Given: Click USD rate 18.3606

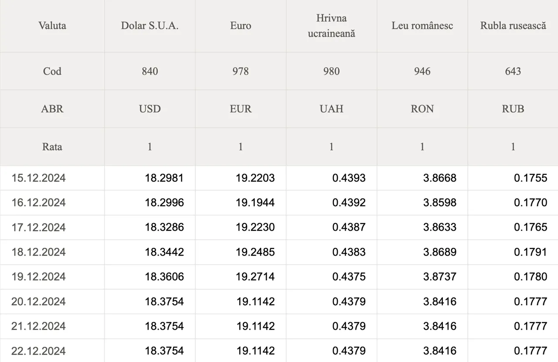Looking at the screenshot, I should click(164, 277).
